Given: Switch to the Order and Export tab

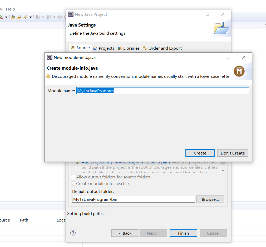Looking at the screenshot, I should [x=162, y=48].
